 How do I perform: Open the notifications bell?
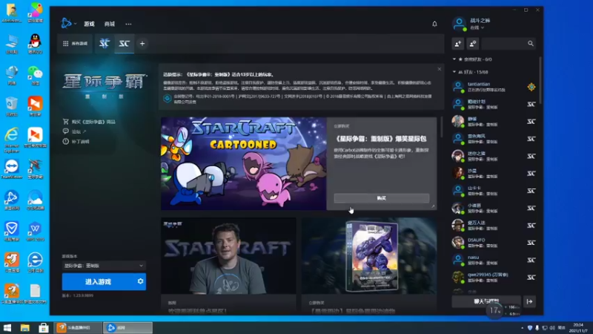pos(434,24)
